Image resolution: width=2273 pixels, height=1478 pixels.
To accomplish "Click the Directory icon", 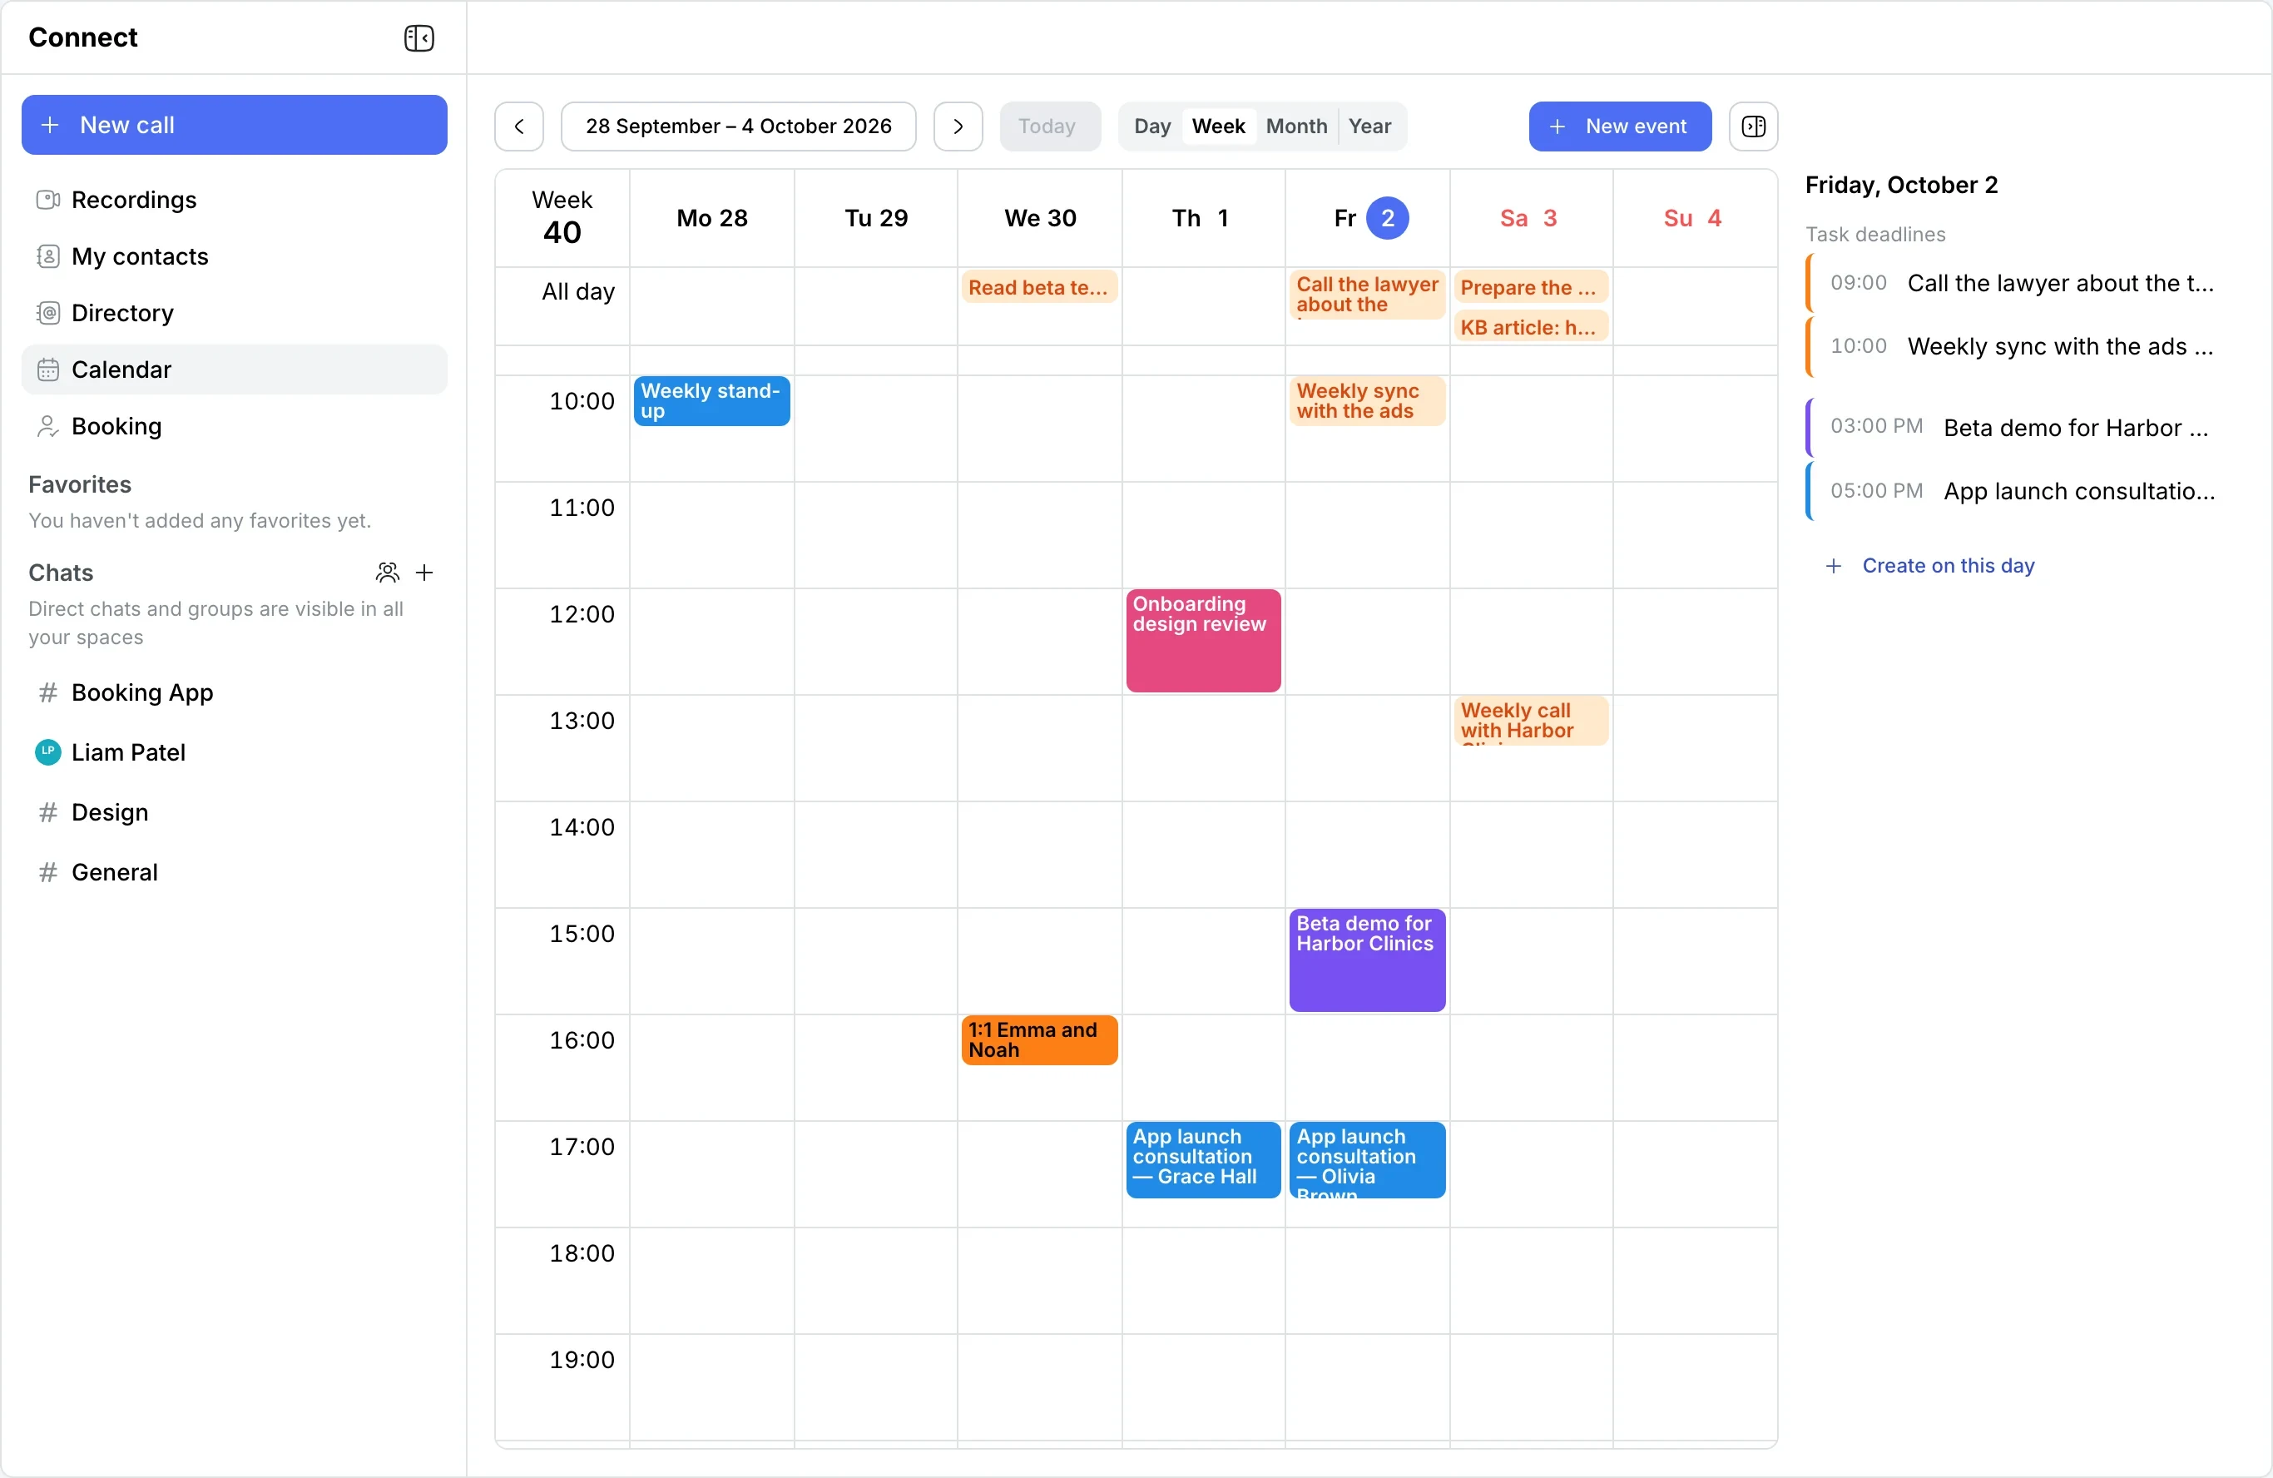I will 47,312.
